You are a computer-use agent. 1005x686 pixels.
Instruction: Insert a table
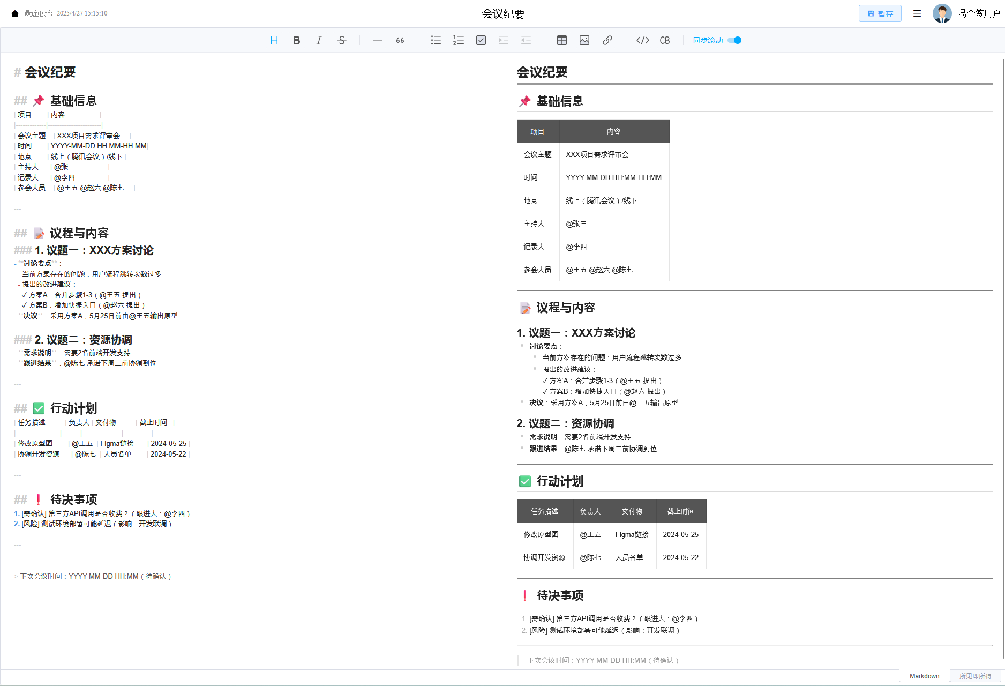(562, 40)
